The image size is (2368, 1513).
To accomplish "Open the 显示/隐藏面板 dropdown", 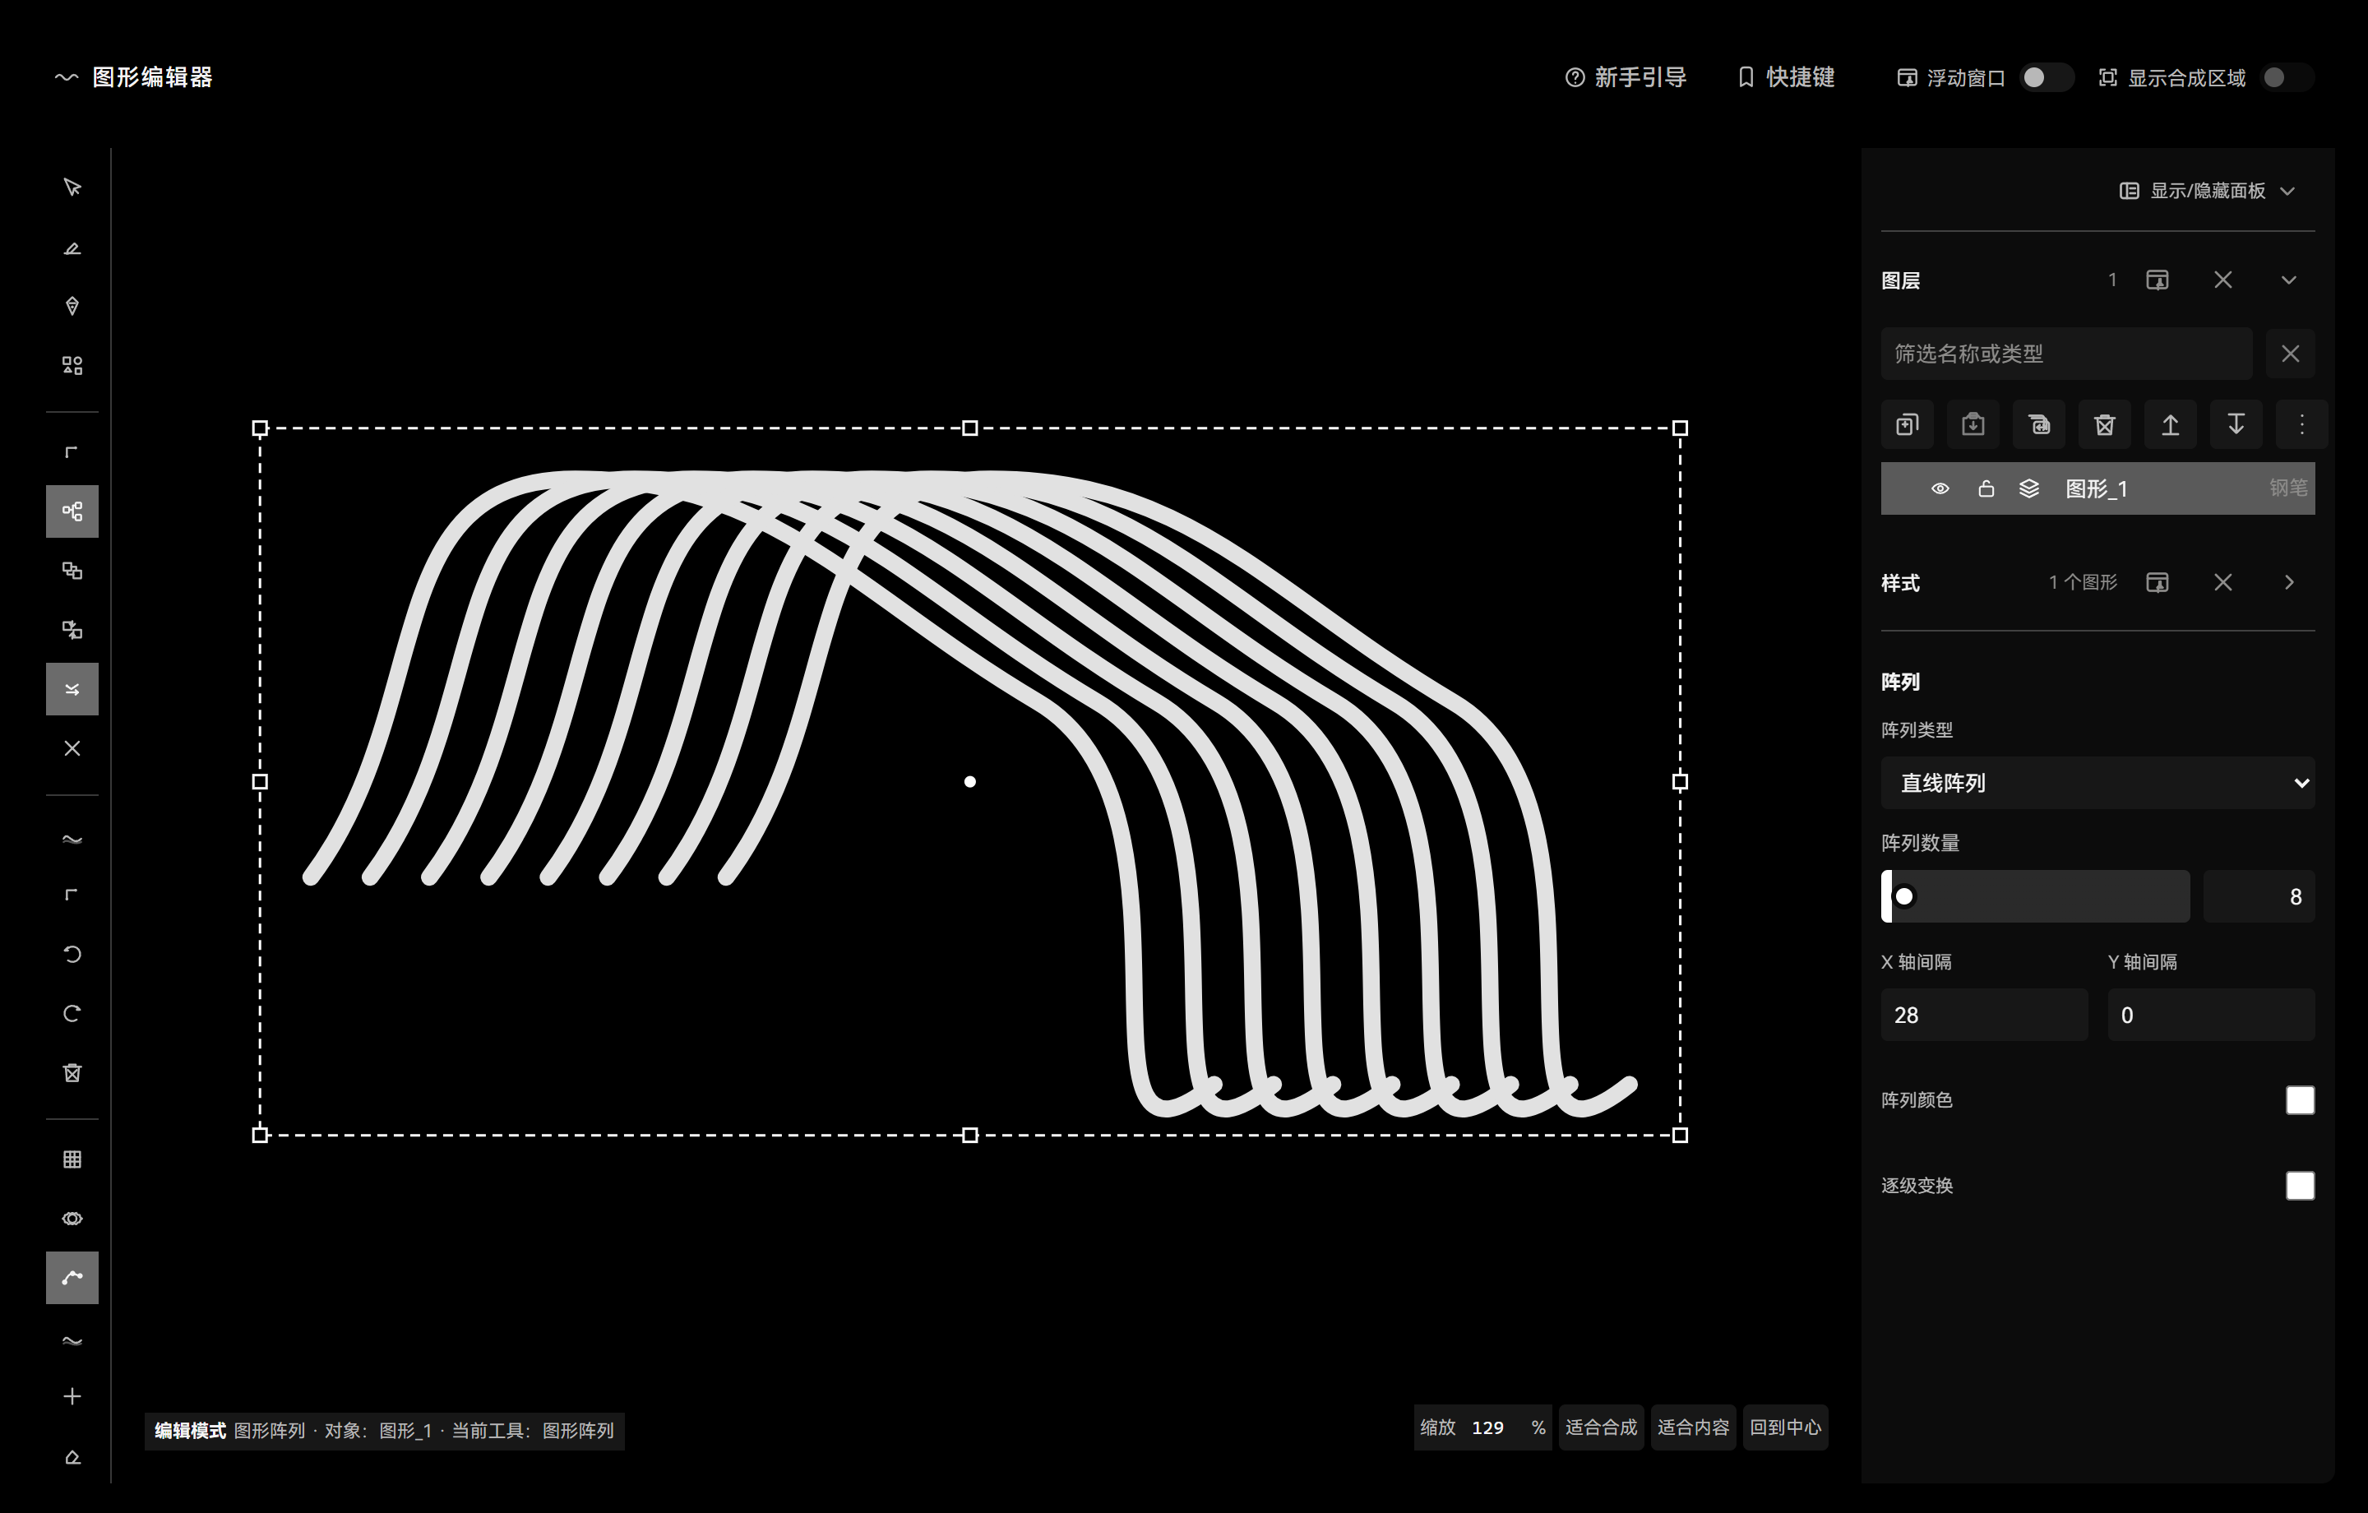I will (x=2208, y=191).
